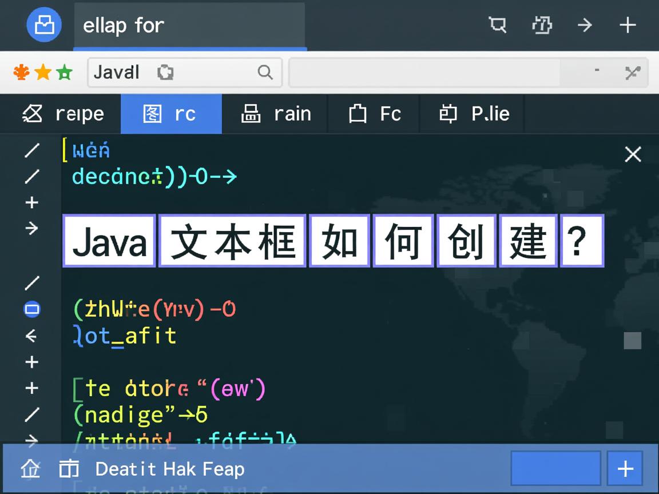Viewport: 659px width, 494px height.
Task: Expand the arrow control below the plus in gutter
Action: (31, 228)
